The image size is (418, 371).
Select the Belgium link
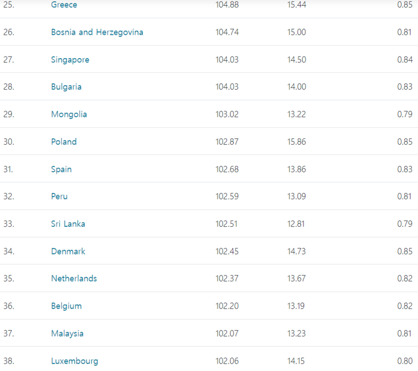(66, 306)
